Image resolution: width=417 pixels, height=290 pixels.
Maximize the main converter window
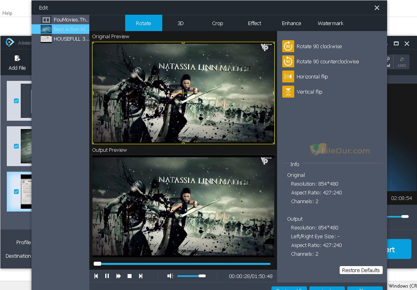(x=396, y=43)
